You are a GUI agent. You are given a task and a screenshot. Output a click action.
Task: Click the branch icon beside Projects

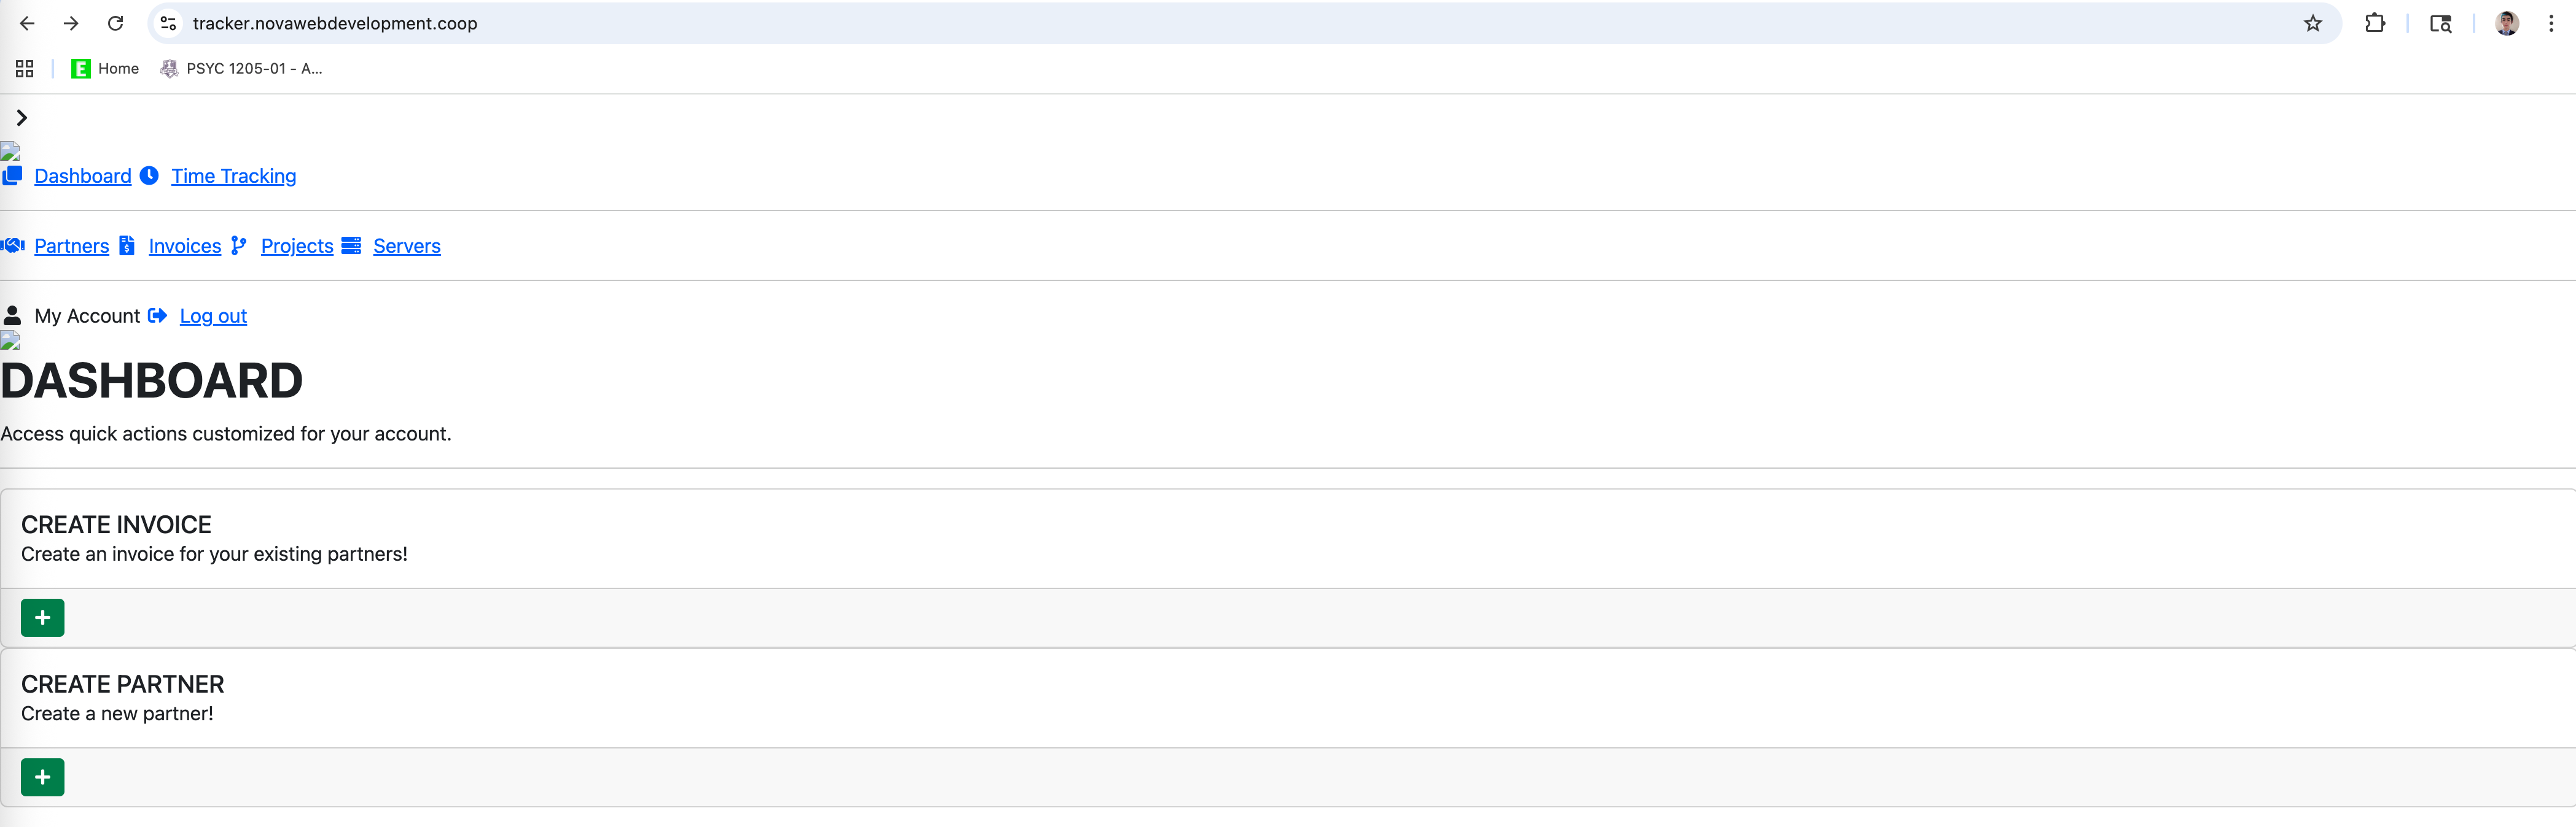[x=238, y=245]
